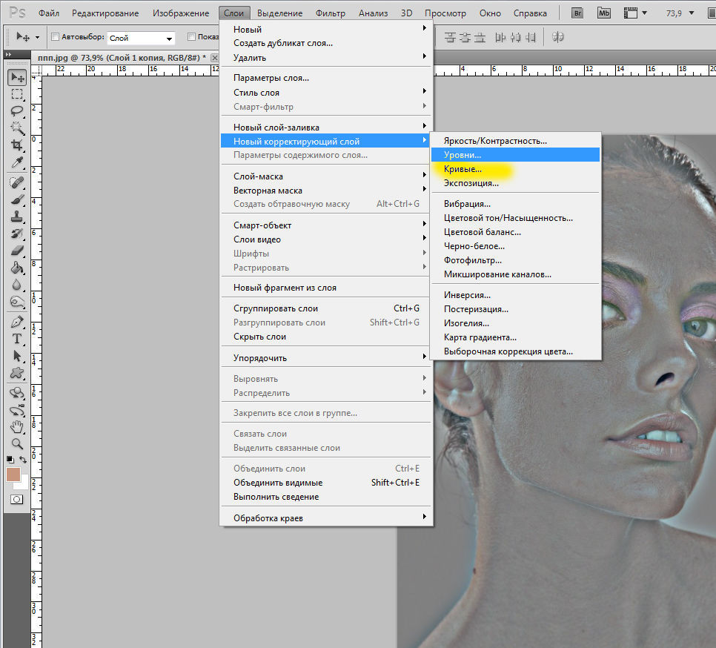Viewport: 716px width, 648px height.
Task: Select the Lasso tool
Action: pyautogui.click(x=17, y=111)
